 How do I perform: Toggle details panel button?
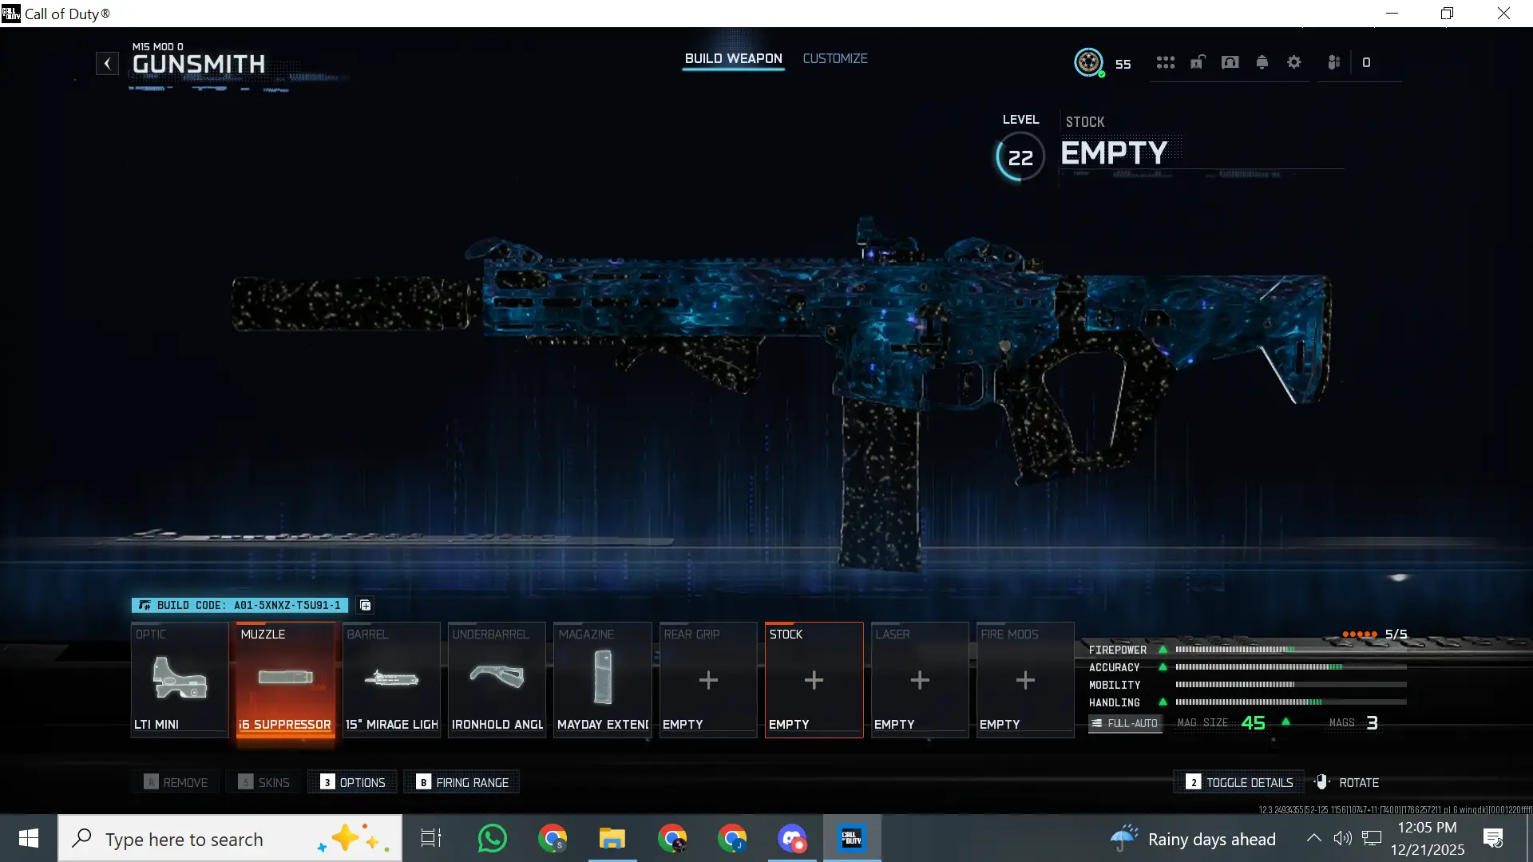1239,782
